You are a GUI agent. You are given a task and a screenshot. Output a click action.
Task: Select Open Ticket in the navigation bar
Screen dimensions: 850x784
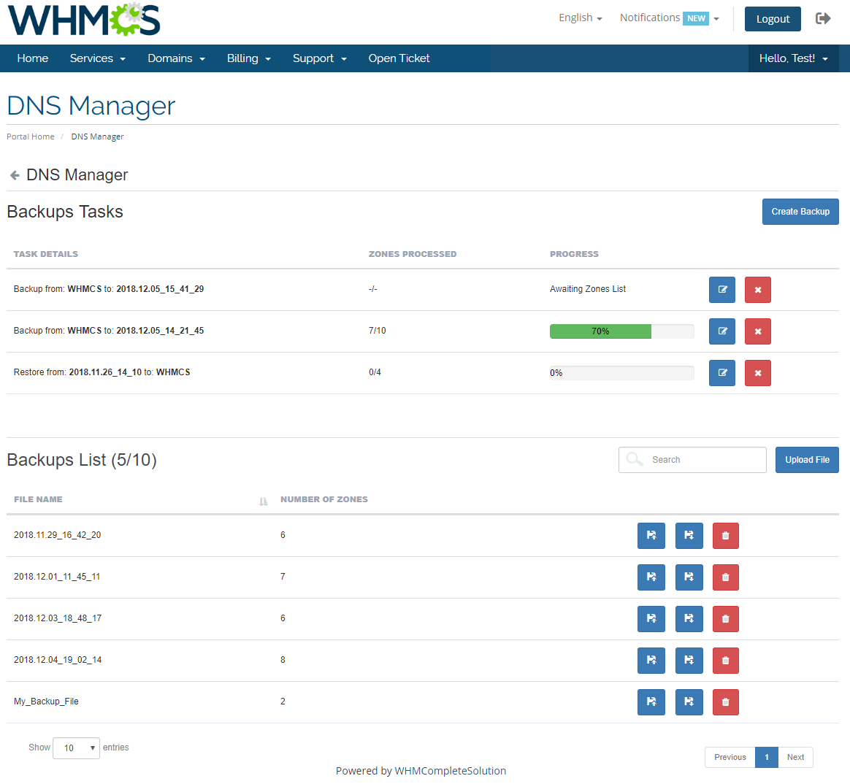[399, 58]
